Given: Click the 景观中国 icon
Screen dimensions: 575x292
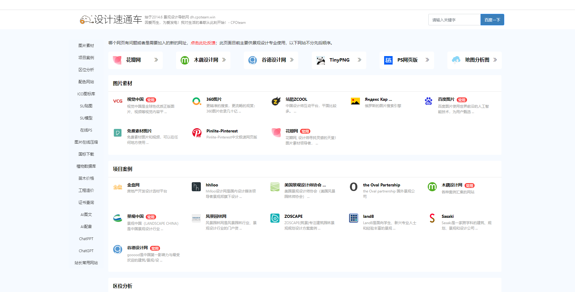Looking at the screenshot, I should (x=118, y=218).
